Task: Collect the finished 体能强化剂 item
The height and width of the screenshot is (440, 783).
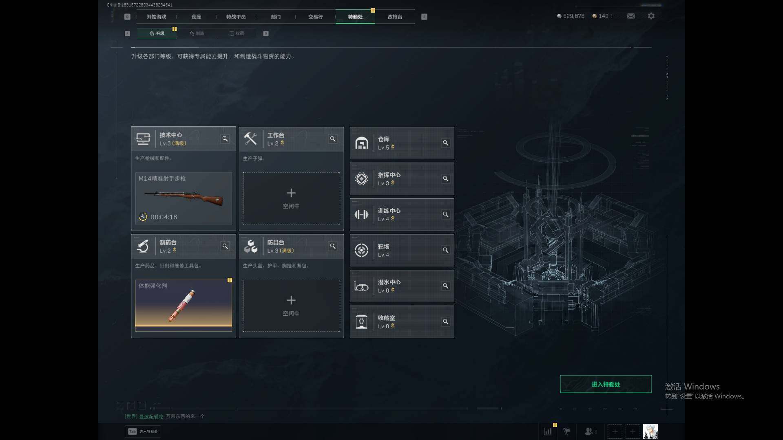Action: pos(184,306)
